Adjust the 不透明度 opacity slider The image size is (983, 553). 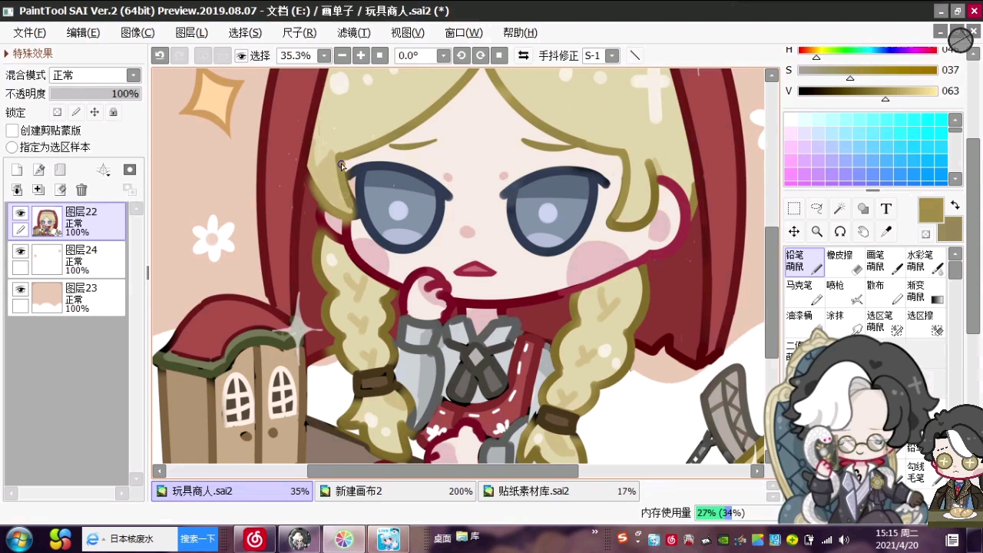[95, 94]
